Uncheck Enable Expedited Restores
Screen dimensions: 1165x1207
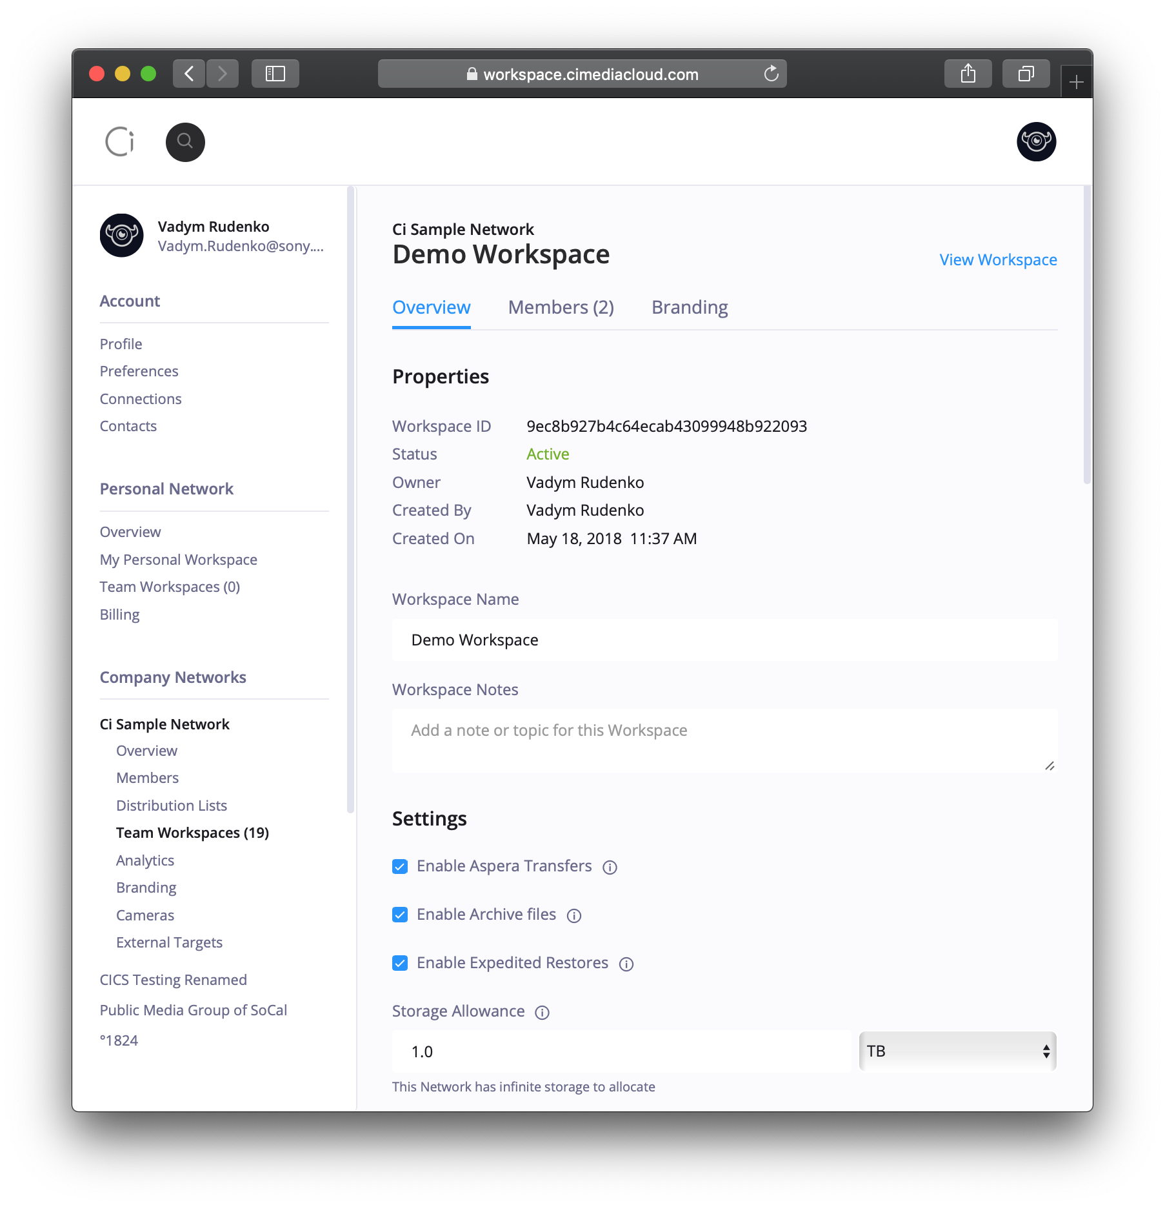click(x=400, y=963)
